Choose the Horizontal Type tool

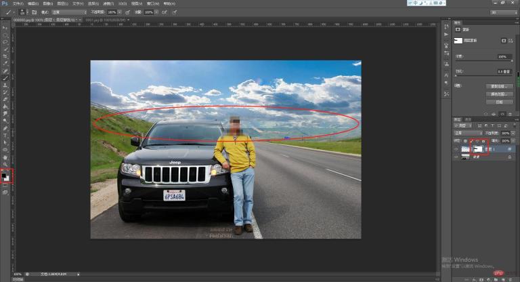click(6, 135)
